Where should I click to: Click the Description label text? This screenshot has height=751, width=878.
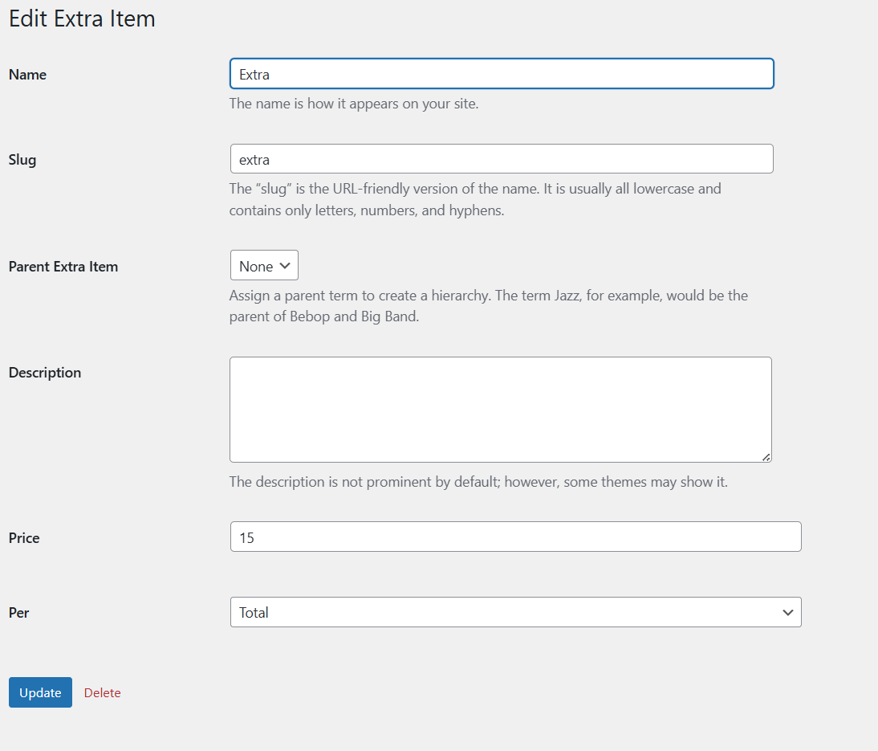pos(45,373)
